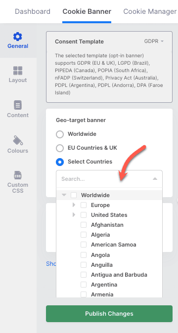Check the Europe checkbox
Viewport: 178px width, 333px height.
84,205
